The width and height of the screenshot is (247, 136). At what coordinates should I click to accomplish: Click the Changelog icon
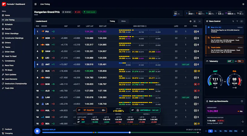tap(3, 133)
